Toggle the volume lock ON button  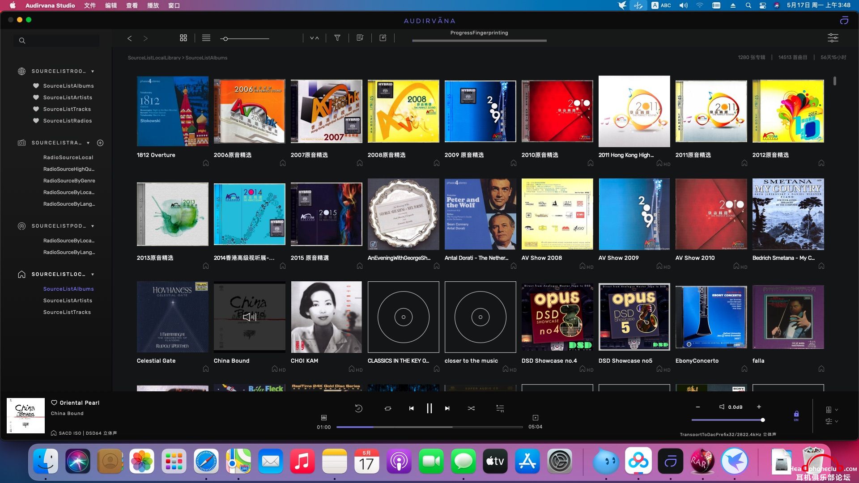[x=796, y=416]
